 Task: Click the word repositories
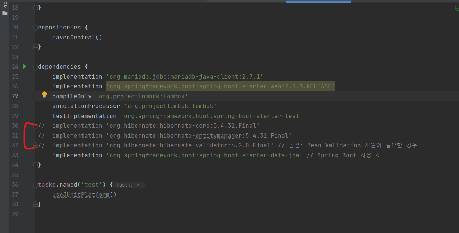tap(59, 28)
